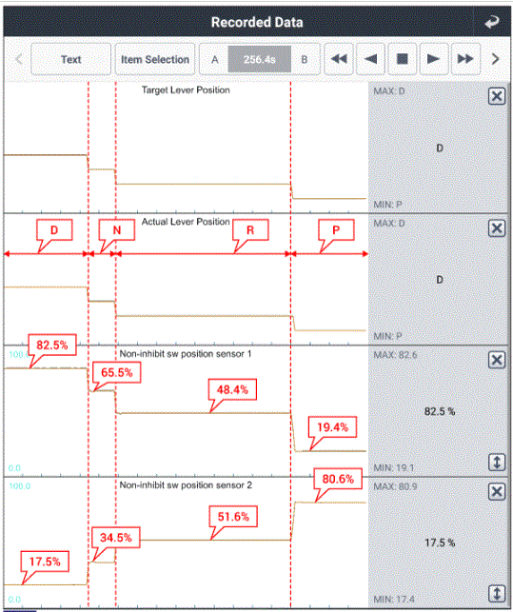Switch to Text view
Screen dimensions: 513x612
coord(70,59)
